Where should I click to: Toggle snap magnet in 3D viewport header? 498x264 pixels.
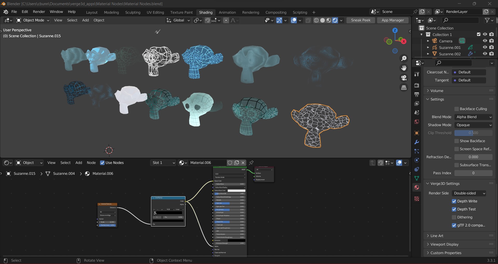click(x=208, y=20)
